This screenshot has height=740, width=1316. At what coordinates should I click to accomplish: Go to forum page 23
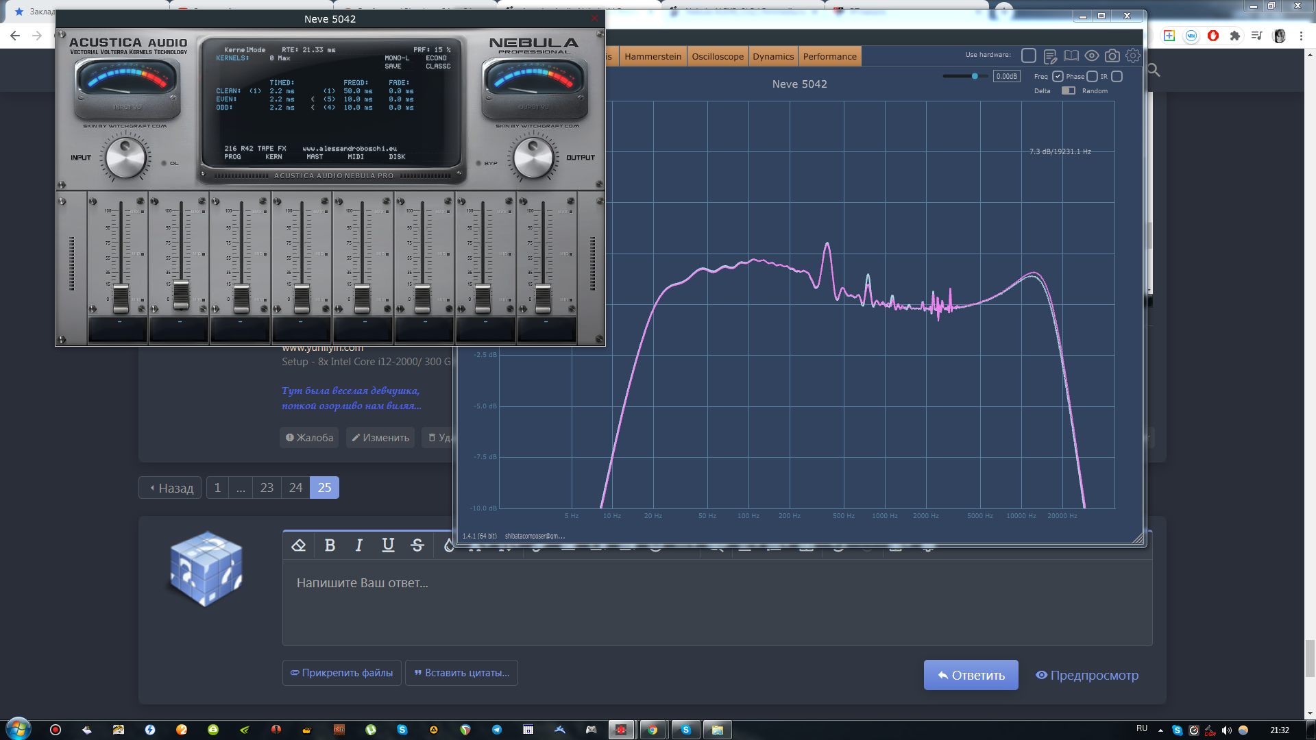coord(267,488)
